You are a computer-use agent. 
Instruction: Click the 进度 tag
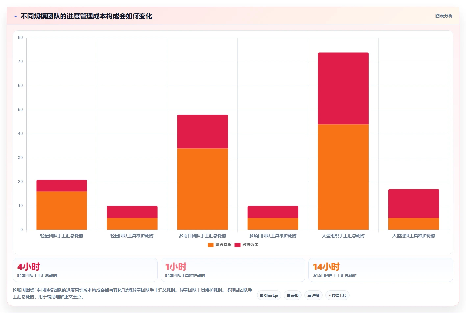(313, 295)
